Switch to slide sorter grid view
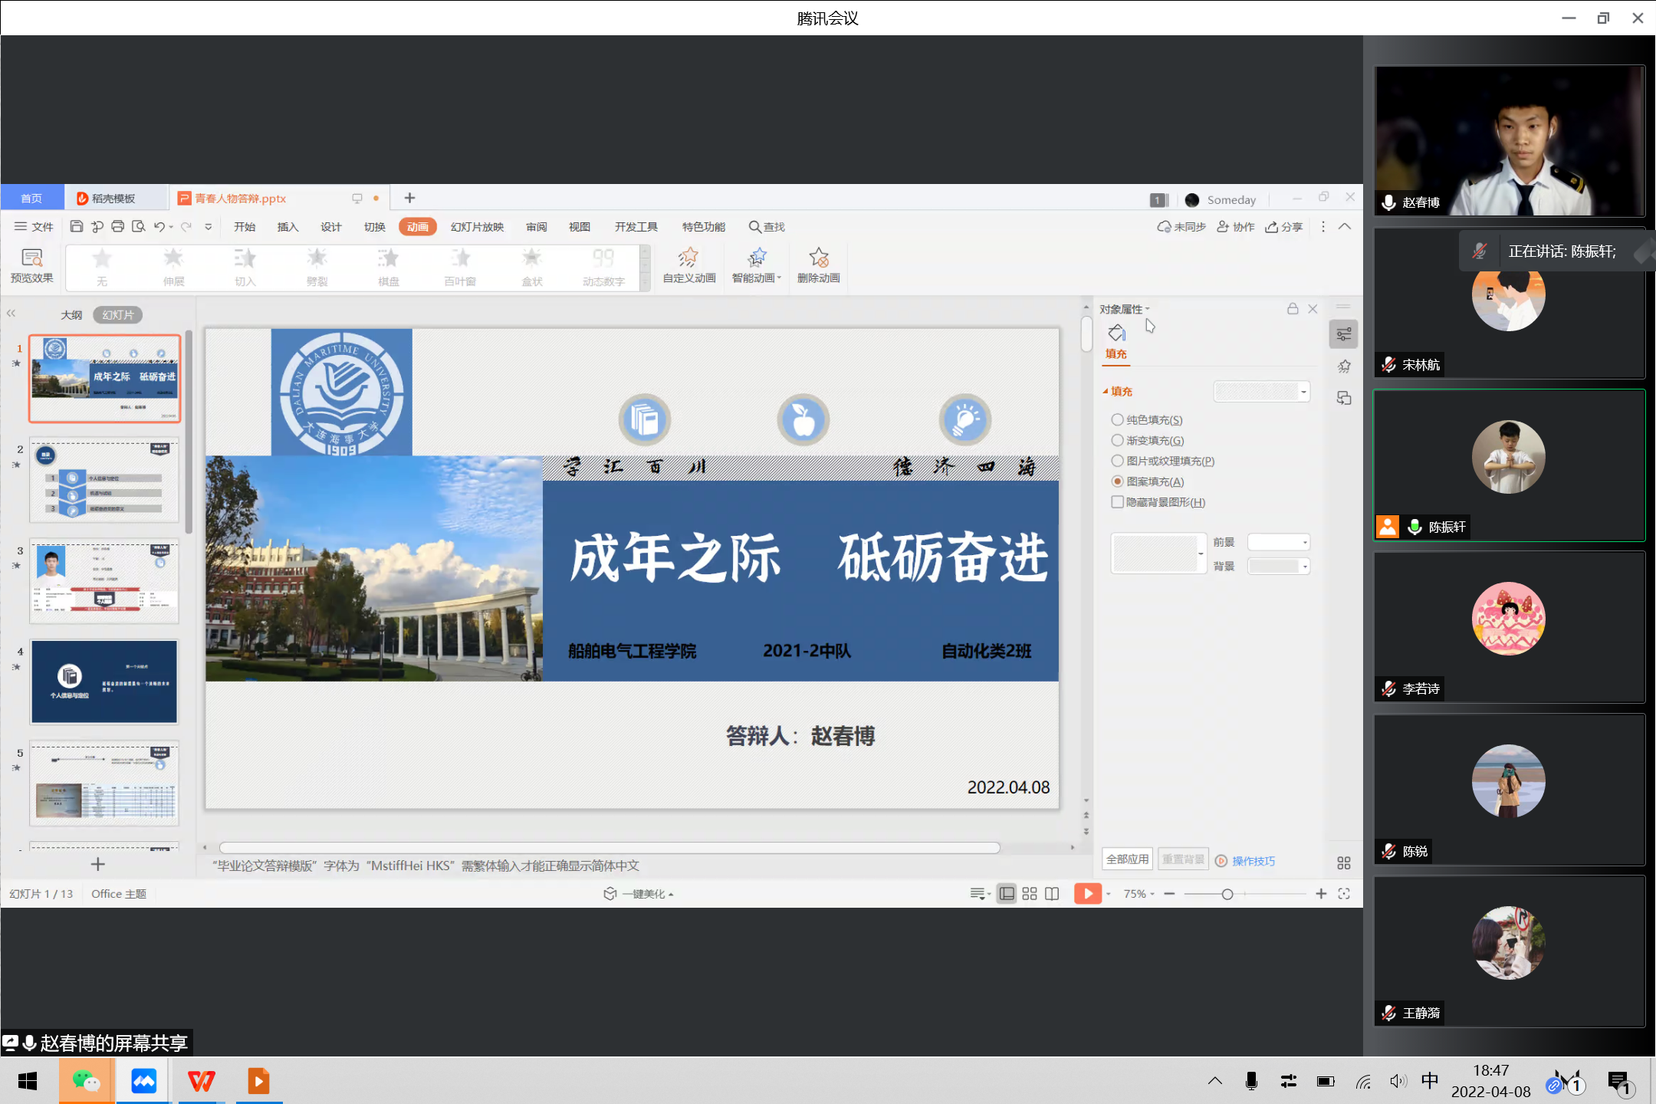 pyautogui.click(x=1030, y=894)
